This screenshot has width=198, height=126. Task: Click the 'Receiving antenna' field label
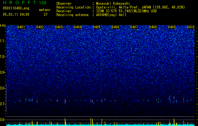pos(72,15)
